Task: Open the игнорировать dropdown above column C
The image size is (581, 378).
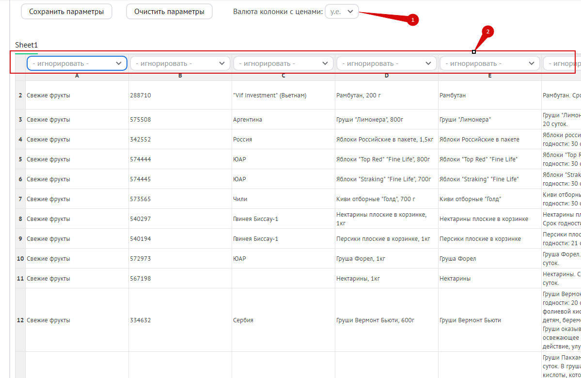Action: coord(283,63)
